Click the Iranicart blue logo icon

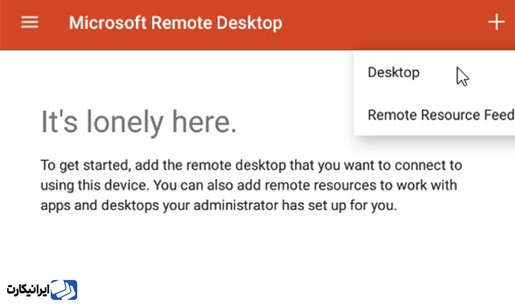coord(64,290)
